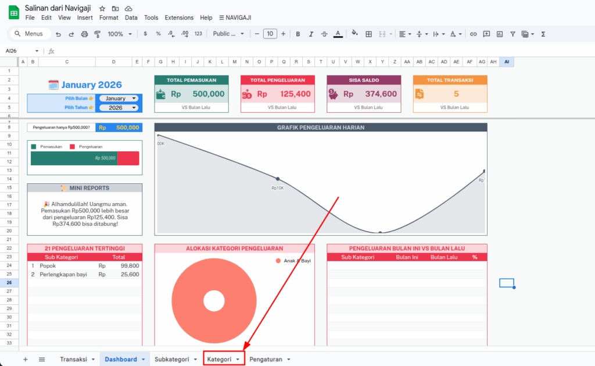Insert a chart from the toolbar
The width and height of the screenshot is (595, 366).
click(x=500, y=34)
